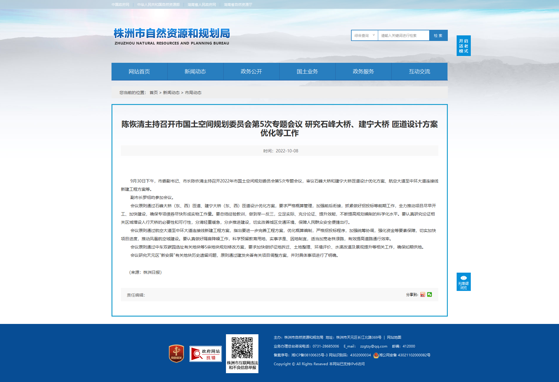The width and height of the screenshot is (559, 382).
Task: Click the 副市长罗绍昀参加会议 paragraph
Action: (x=152, y=197)
